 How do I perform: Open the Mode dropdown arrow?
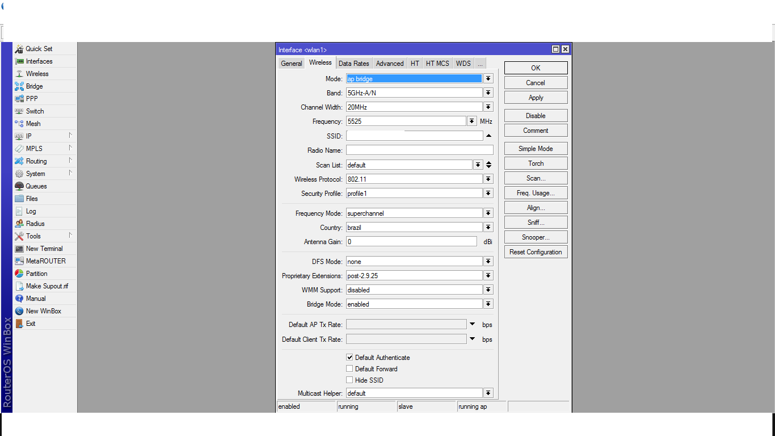[488, 79]
